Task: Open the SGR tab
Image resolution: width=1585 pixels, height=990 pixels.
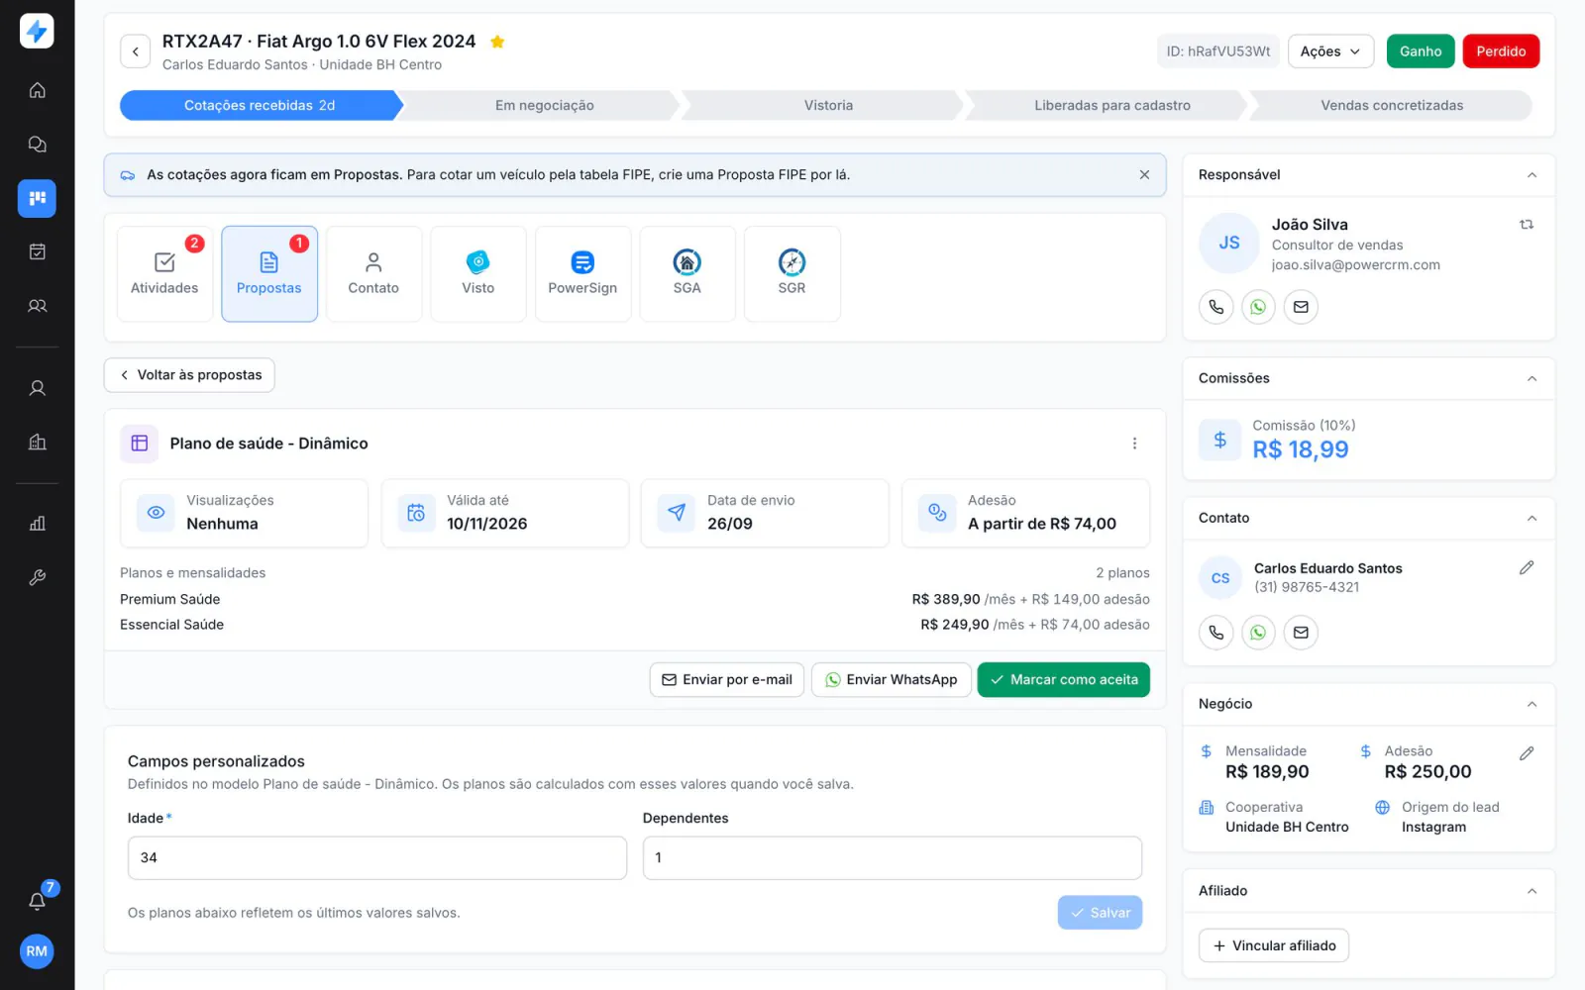Action: tap(792, 273)
